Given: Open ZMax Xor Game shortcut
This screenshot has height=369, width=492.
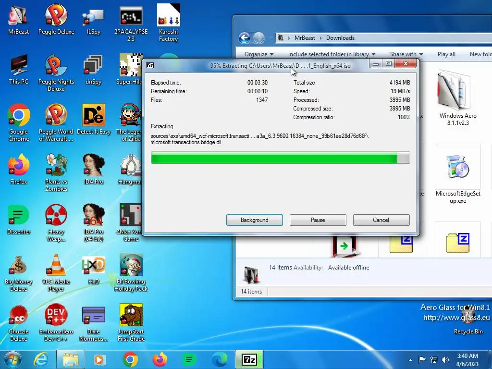Looking at the screenshot, I should click(x=130, y=223).
